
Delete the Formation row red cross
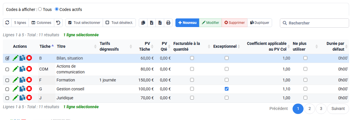[x=29, y=80]
